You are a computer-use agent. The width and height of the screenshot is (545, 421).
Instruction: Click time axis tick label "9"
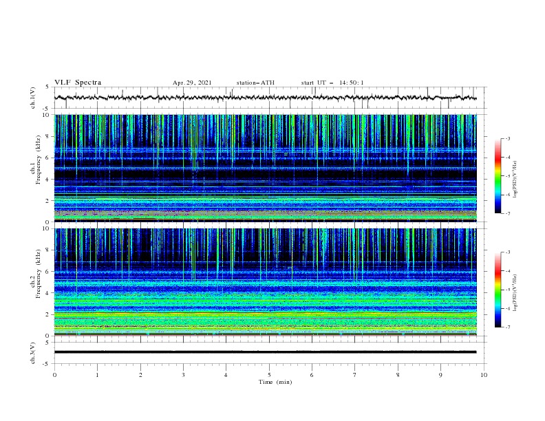pos(440,375)
